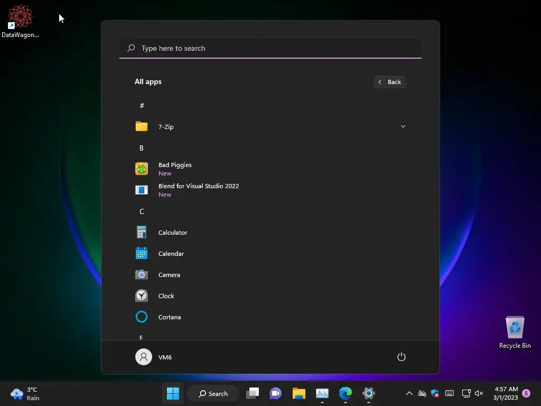Screen dimensions: 541x406
Task: Click the touch keyboard tray icon
Action: (450, 393)
